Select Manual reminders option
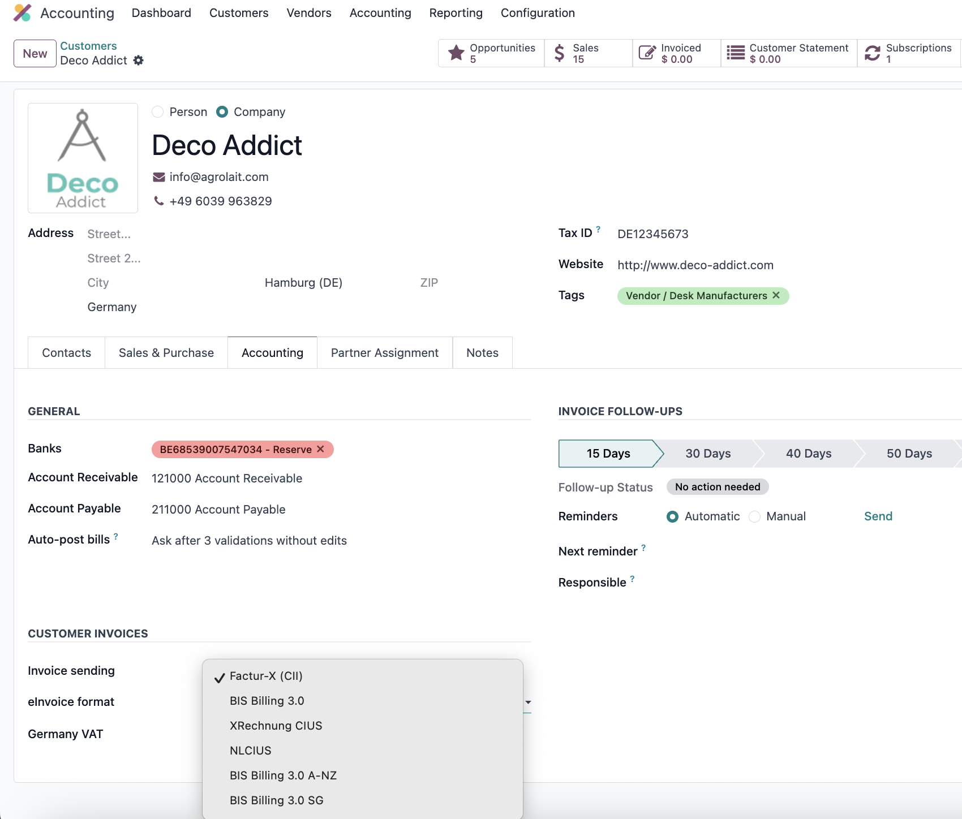 click(x=754, y=516)
